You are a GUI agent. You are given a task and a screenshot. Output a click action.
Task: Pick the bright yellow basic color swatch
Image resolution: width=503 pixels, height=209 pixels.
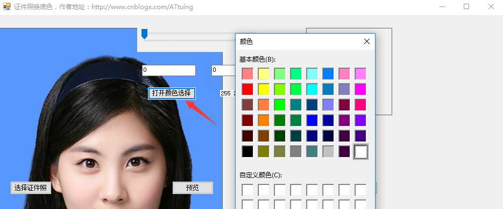[264, 89]
